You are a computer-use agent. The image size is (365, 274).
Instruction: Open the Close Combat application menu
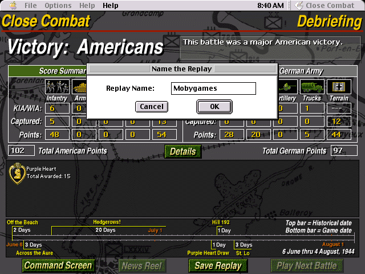tap(325, 5)
